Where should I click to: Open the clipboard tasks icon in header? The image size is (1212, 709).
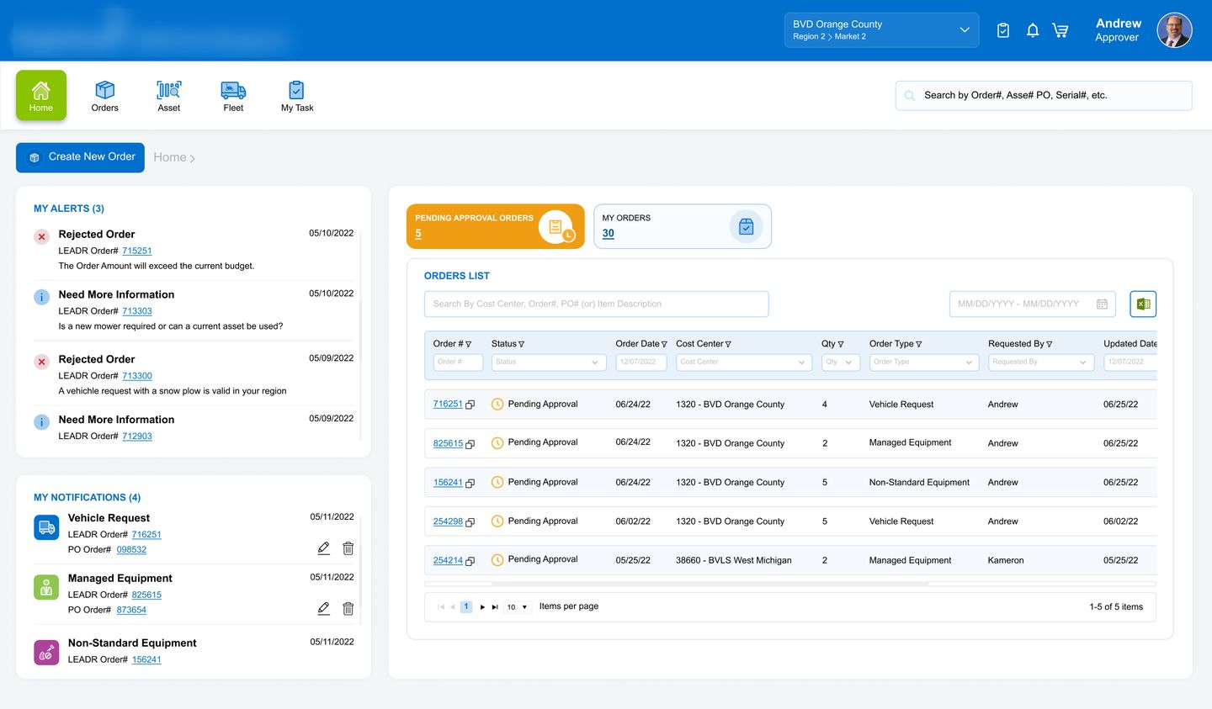pyautogui.click(x=1003, y=30)
